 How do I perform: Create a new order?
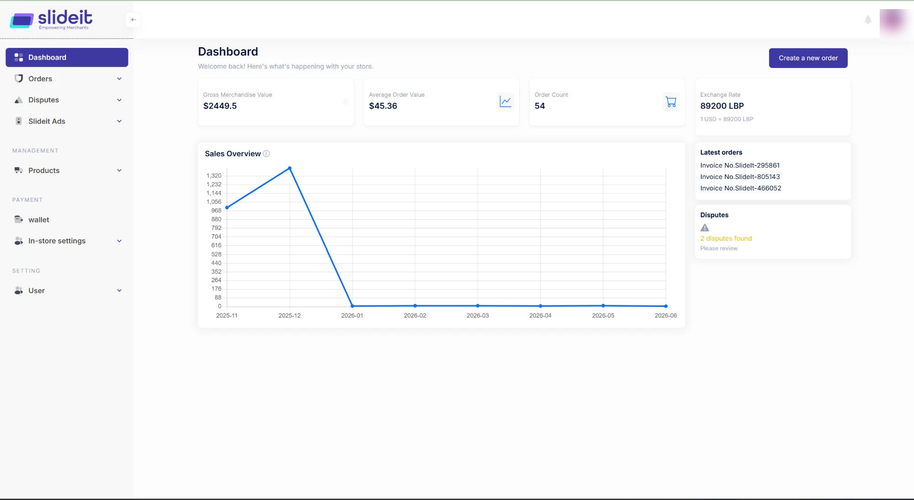tap(808, 58)
